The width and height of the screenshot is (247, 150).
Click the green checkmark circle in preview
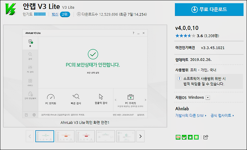pos(93,54)
